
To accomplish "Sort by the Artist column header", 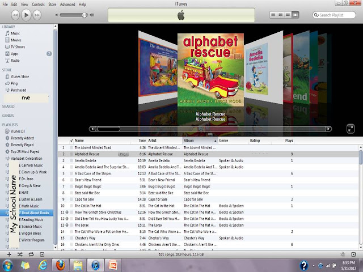I will coord(165,141).
